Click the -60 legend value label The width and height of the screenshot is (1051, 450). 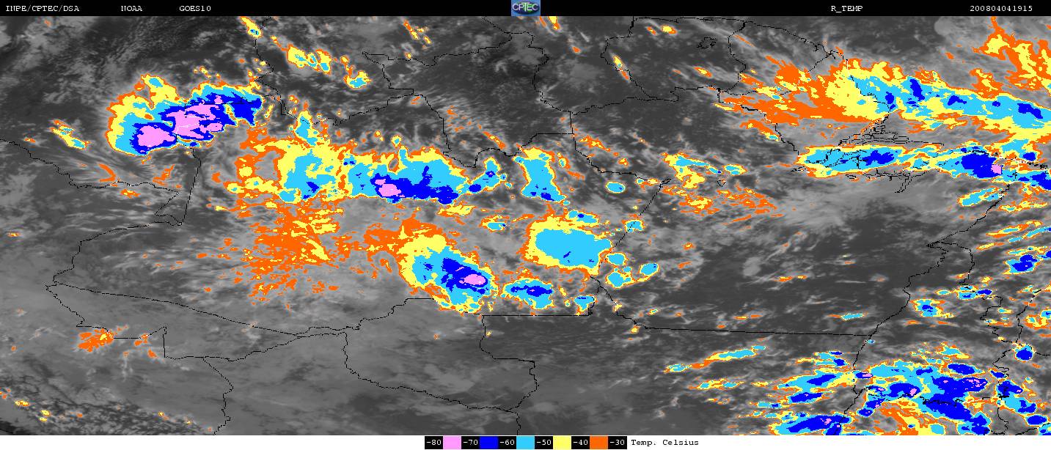507,443
